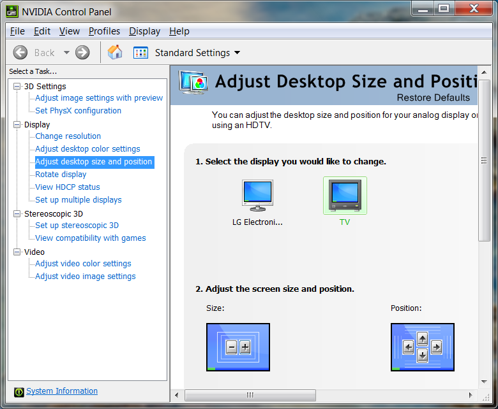Open the Standard Settings dropdown
The height and width of the screenshot is (409, 498).
238,53
